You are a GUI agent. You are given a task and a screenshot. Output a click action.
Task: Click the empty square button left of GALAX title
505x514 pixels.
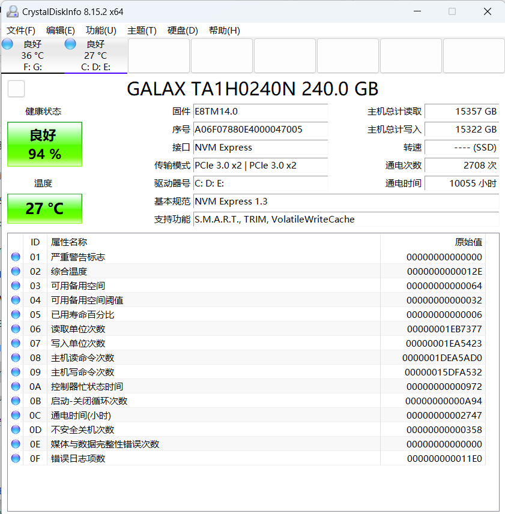pyautogui.click(x=16, y=89)
